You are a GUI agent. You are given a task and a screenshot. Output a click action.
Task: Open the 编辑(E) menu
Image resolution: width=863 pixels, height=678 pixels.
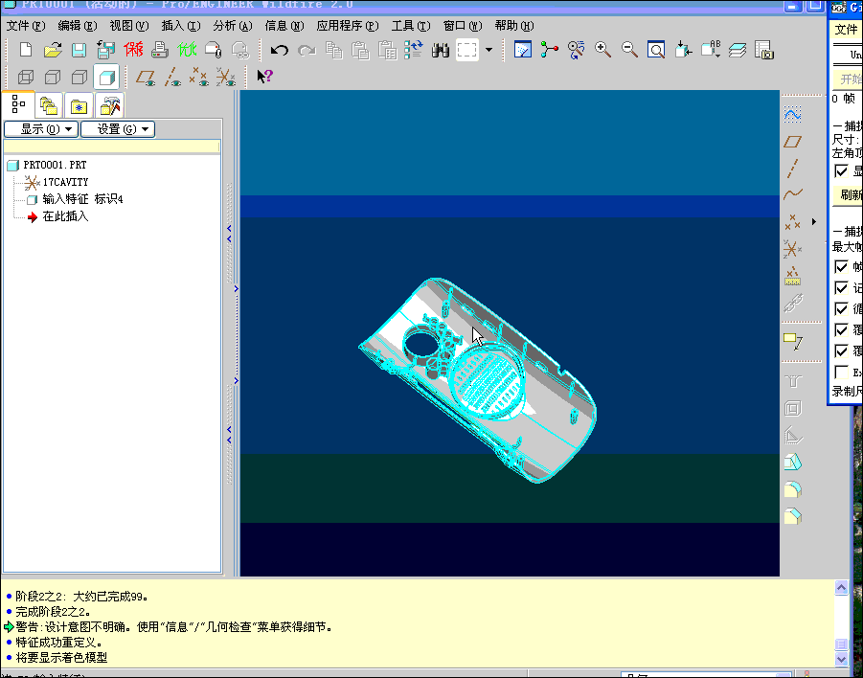tap(78, 26)
